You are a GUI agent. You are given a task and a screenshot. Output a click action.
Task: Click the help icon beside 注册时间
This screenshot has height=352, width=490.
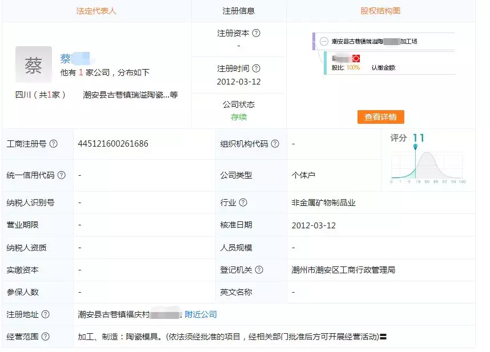point(256,68)
